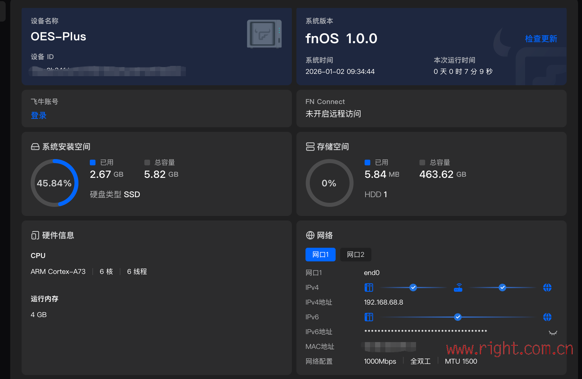Click the IPv4 internet globe icon
Viewport: 582px width, 379px height.
pos(547,288)
